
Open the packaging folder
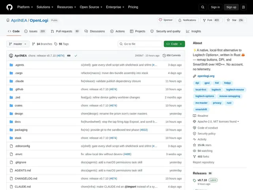[21, 130]
